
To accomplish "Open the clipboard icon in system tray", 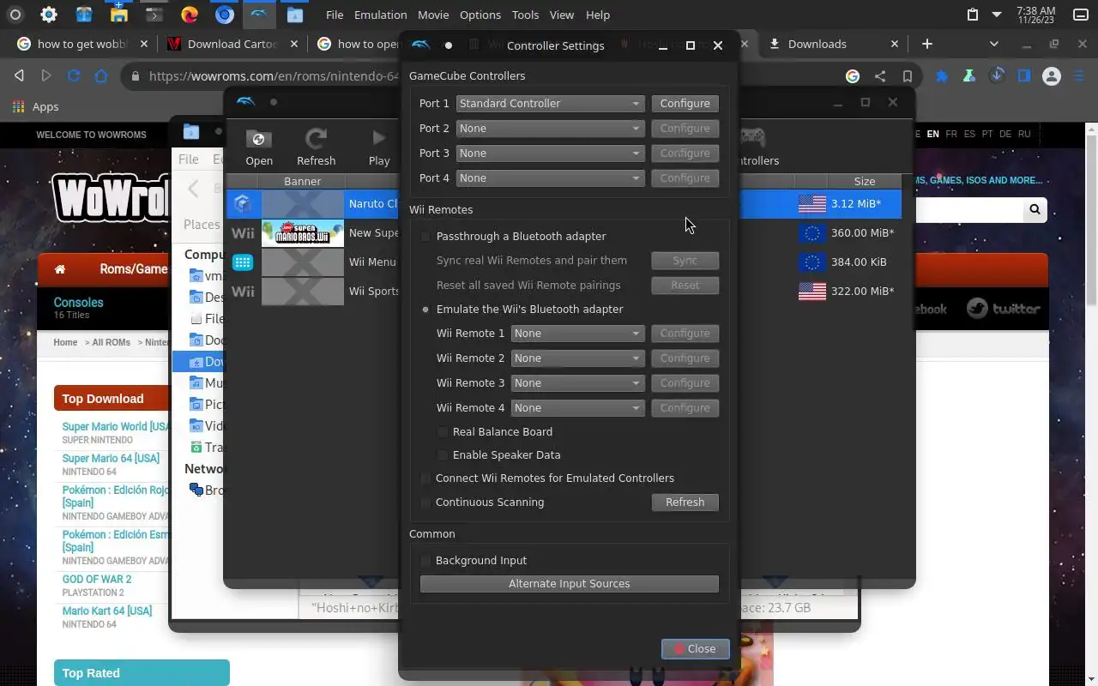I will tap(972, 15).
